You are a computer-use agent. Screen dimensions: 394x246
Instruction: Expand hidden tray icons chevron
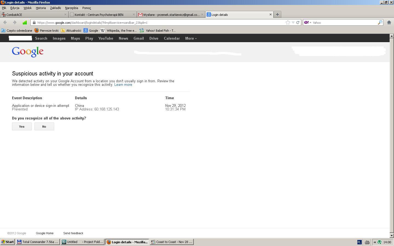click(x=375, y=242)
